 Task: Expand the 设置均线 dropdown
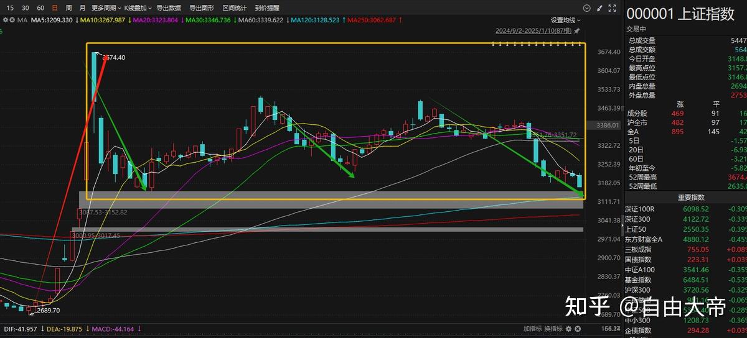coord(566,20)
